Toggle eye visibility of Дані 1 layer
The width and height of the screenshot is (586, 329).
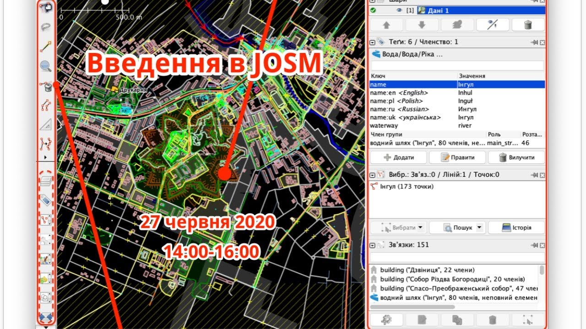click(x=399, y=11)
